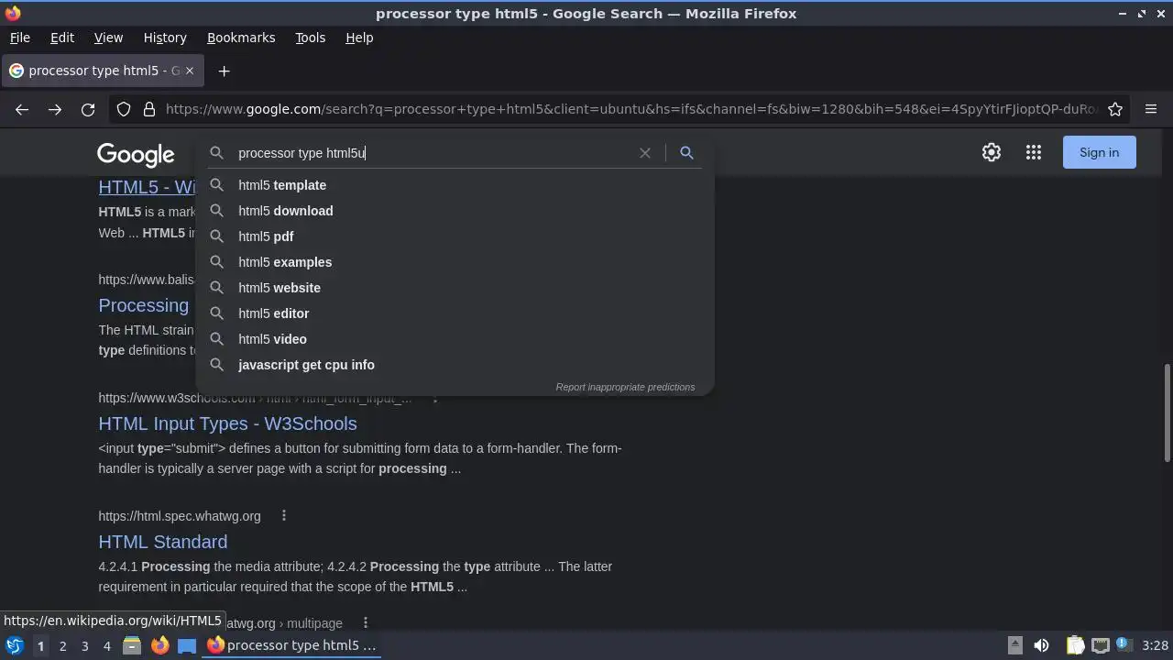
Task: Open the Google apps grid
Action: click(x=1034, y=152)
